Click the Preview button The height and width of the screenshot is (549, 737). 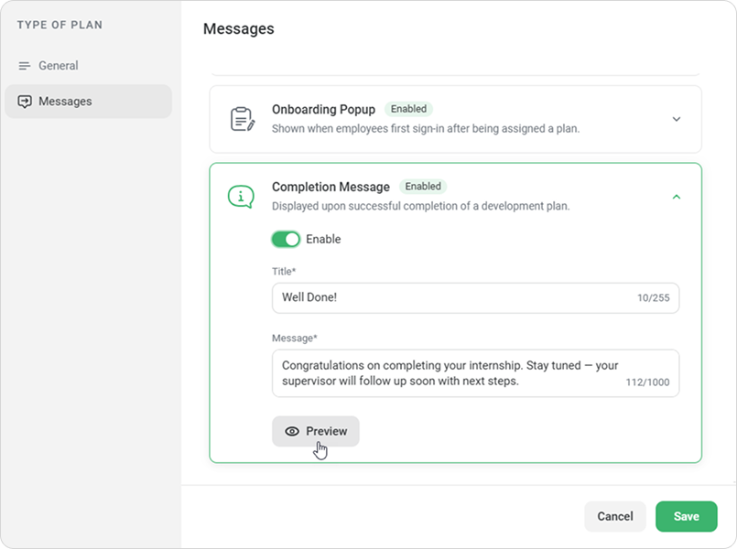click(315, 431)
